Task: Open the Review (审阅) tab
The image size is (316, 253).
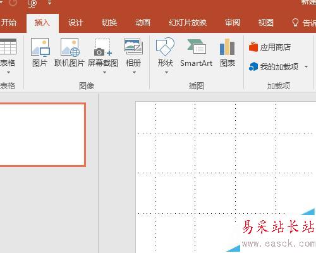Action: tap(233, 23)
